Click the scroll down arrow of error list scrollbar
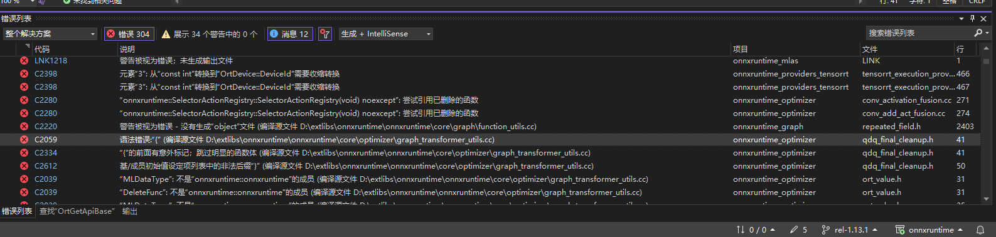The image size is (996, 237). click(x=987, y=199)
